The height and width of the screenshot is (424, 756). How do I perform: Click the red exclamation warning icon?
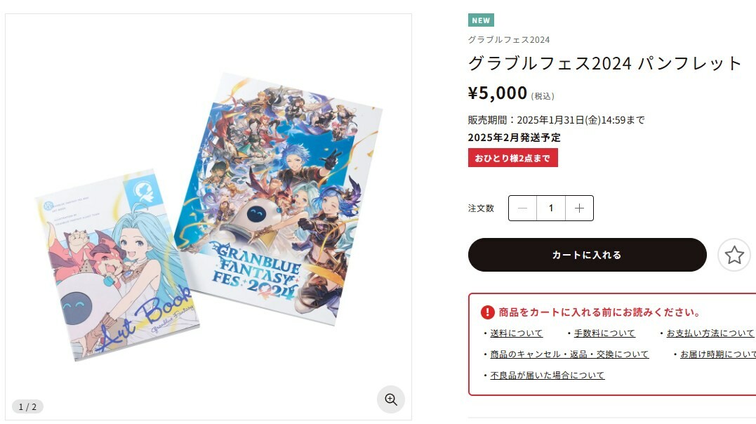click(x=487, y=312)
